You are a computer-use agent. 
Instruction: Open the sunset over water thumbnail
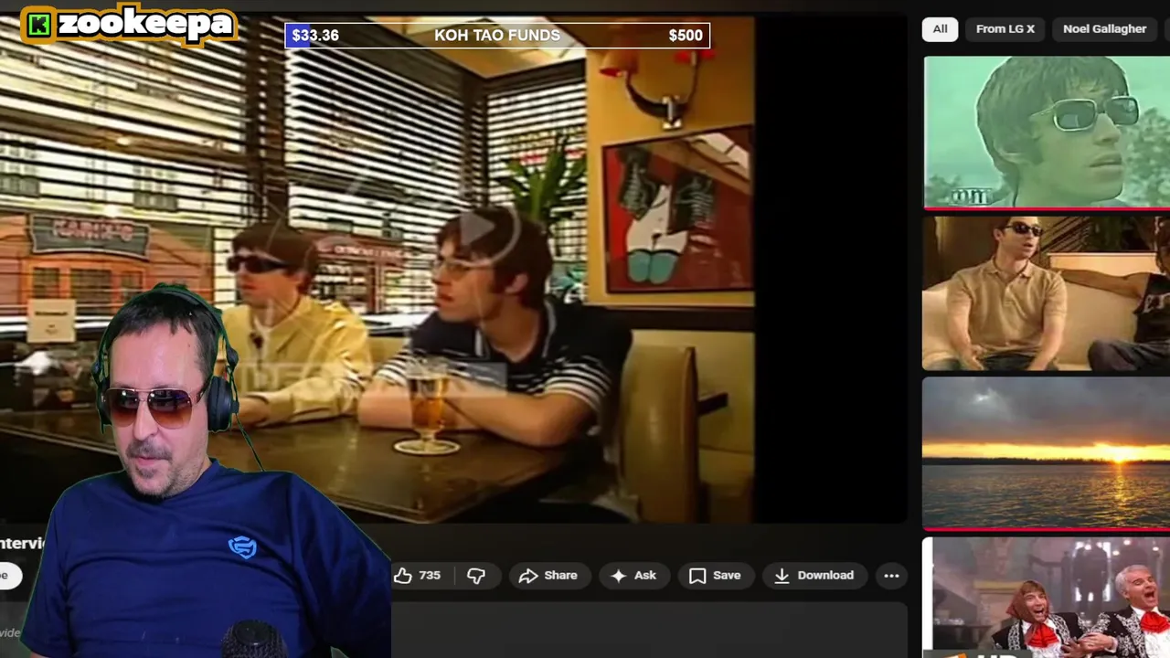pos(1046,453)
